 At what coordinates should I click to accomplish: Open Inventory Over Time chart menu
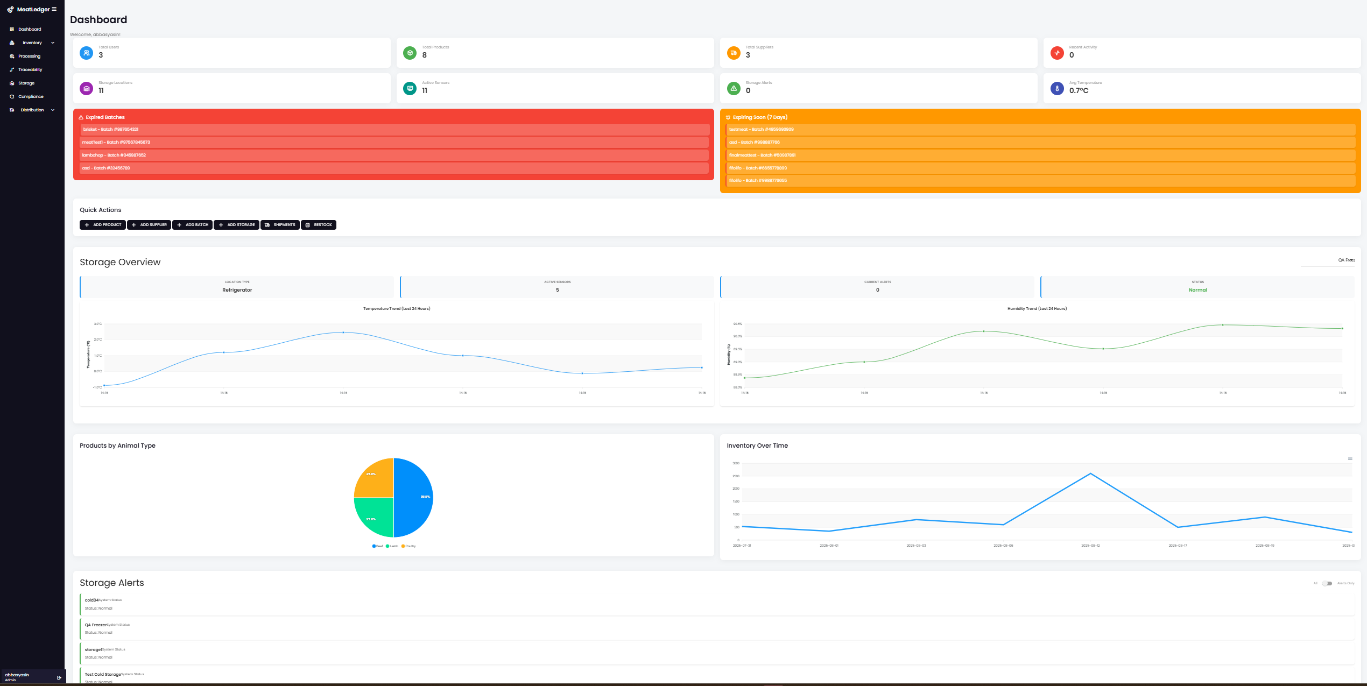click(x=1350, y=458)
